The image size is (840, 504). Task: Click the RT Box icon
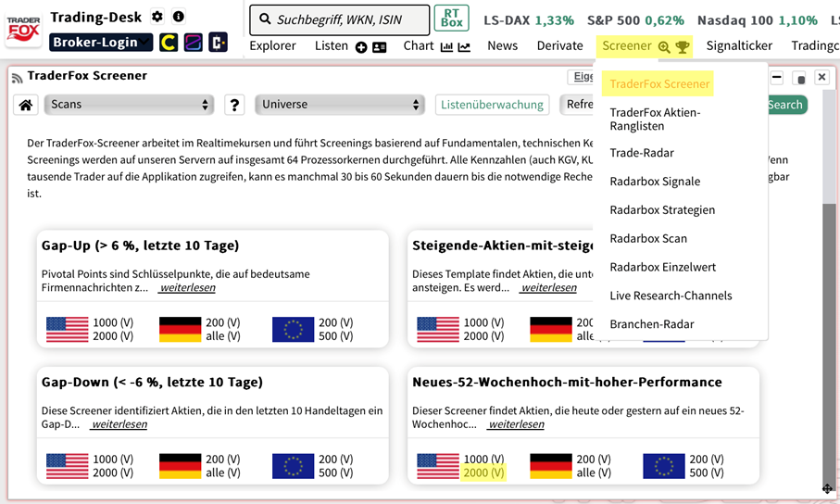(x=451, y=19)
